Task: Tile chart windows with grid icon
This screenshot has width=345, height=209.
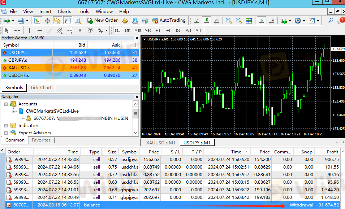Action: click(x=249, y=21)
